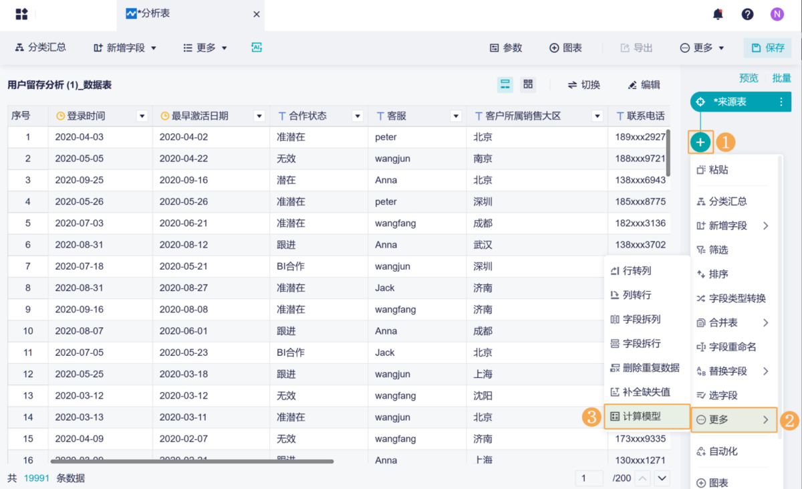The width and height of the screenshot is (802, 489).
Task: Open the 预览 link
Action: coord(749,78)
